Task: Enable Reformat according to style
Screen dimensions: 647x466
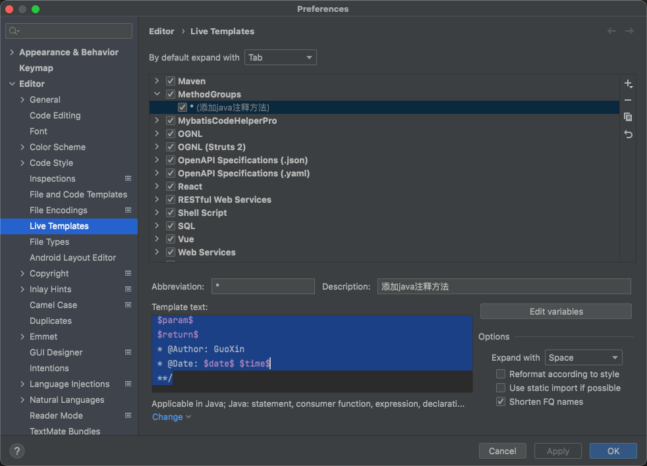Action: (x=501, y=374)
